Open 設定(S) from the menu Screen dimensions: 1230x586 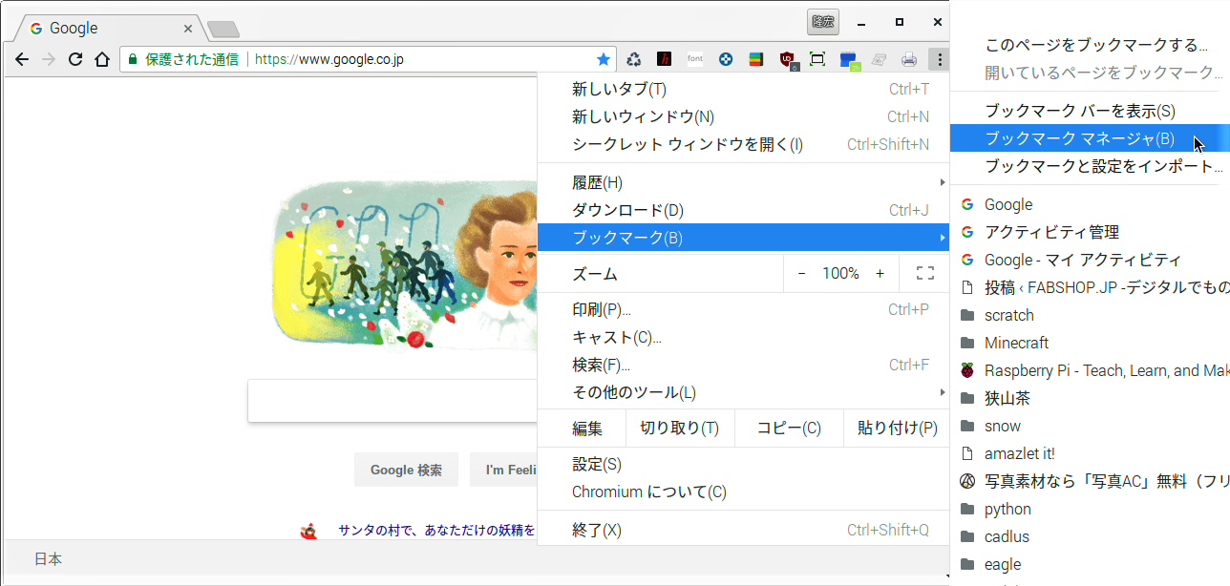(743, 465)
